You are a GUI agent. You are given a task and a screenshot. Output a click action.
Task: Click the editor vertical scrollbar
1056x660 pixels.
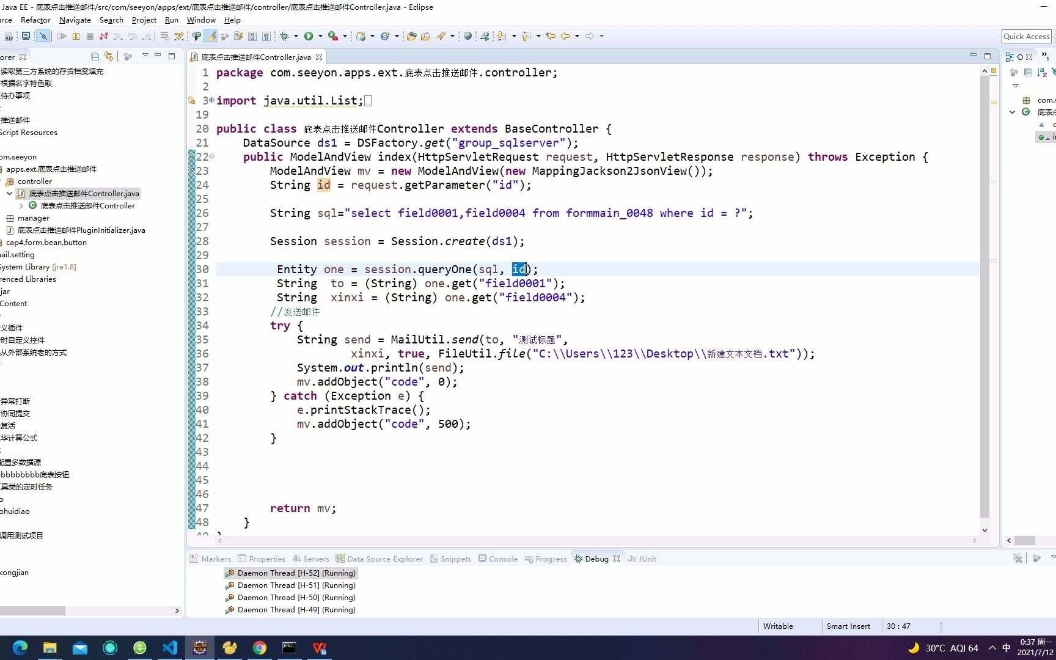[x=985, y=296]
